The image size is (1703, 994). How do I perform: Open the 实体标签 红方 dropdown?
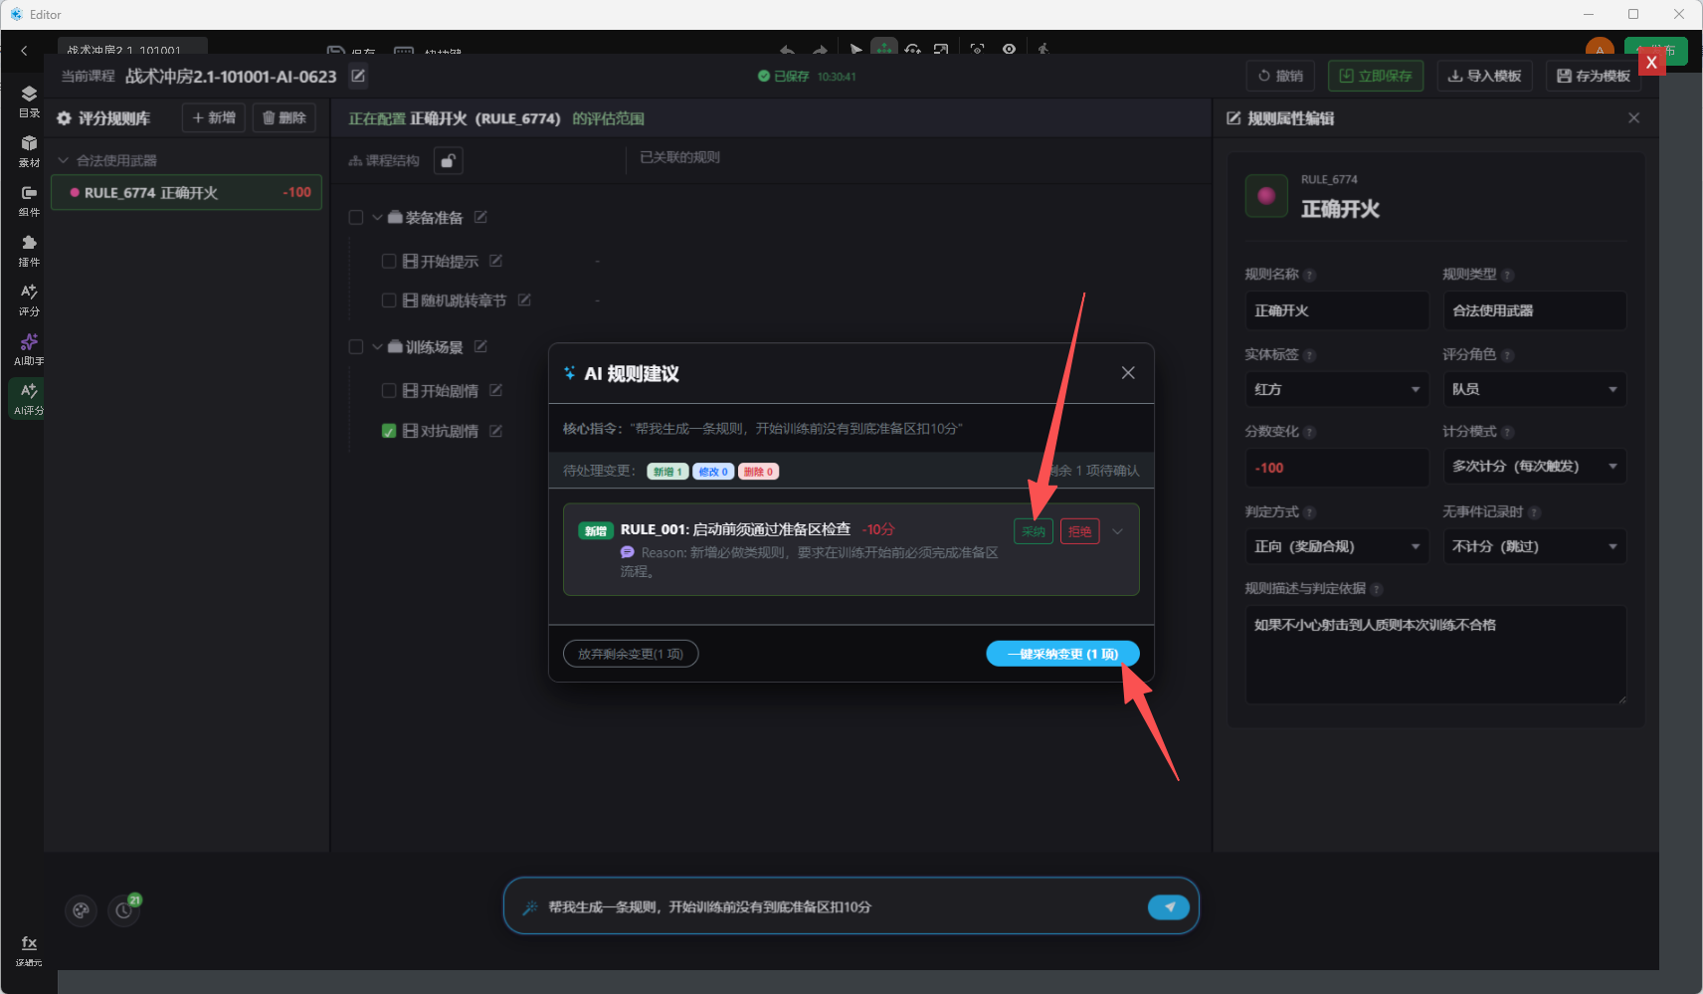(x=1336, y=389)
